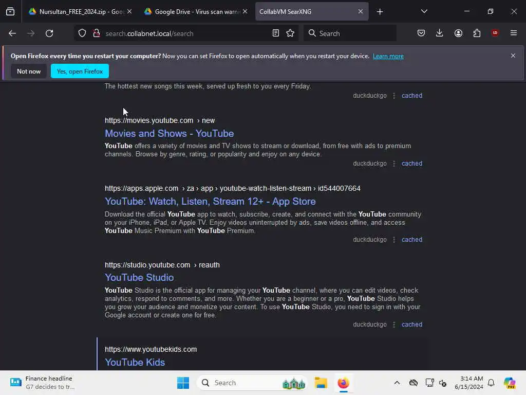Click https://apps.apple.com URL text
The image size is (526, 395).
142,188
